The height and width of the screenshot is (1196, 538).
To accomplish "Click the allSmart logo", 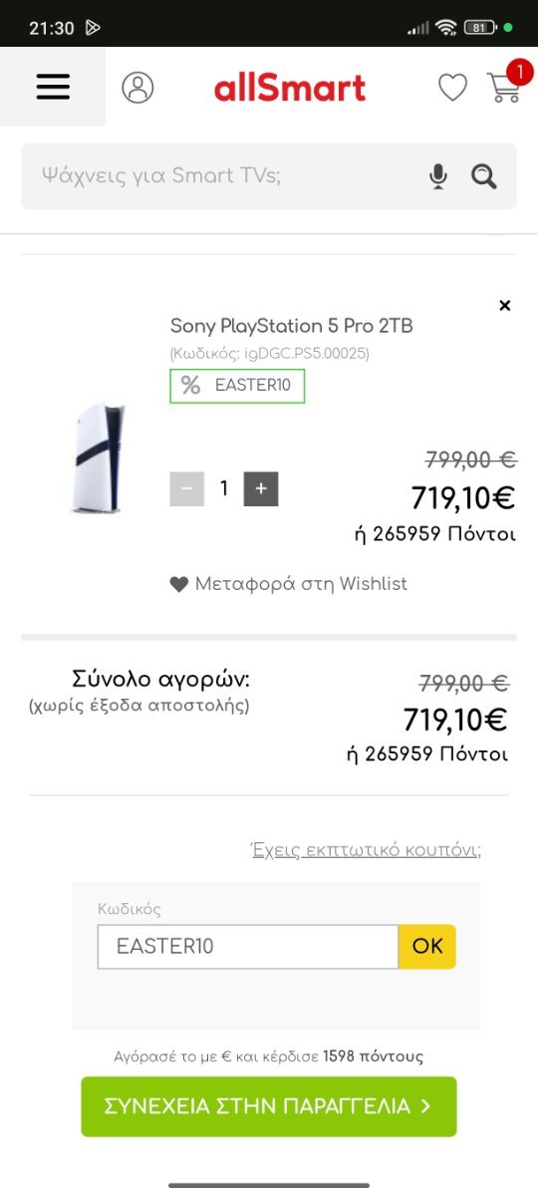I will [x=290, y=88].
